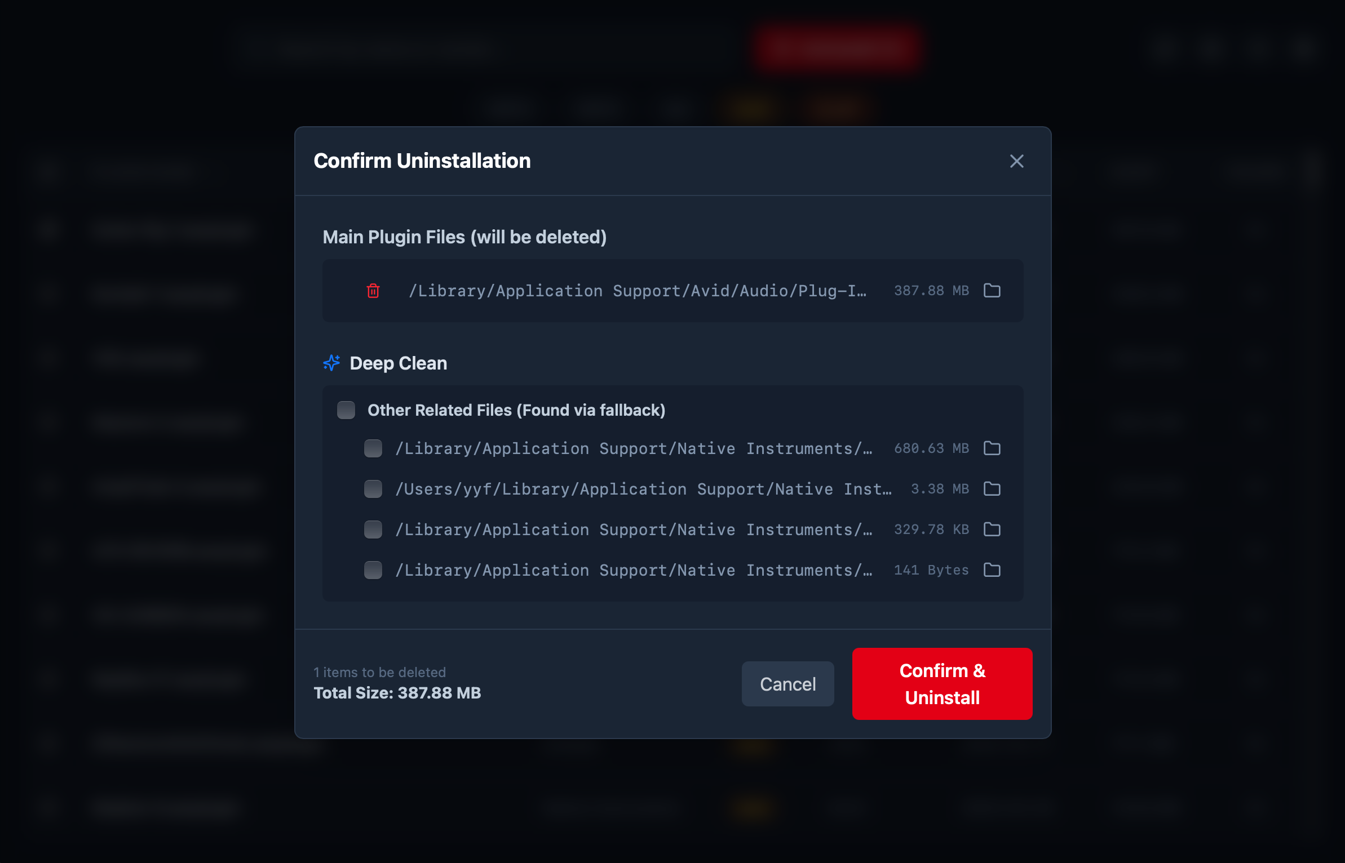Click the Cancel button
Image resolution: width=1345 pixels, height=863 pixels.
[788, 684]
